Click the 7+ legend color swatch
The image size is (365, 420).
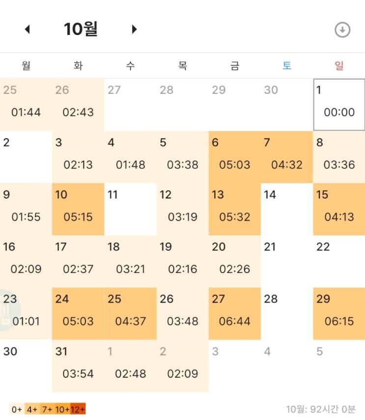pyautogui.click(x=47, y=409)
